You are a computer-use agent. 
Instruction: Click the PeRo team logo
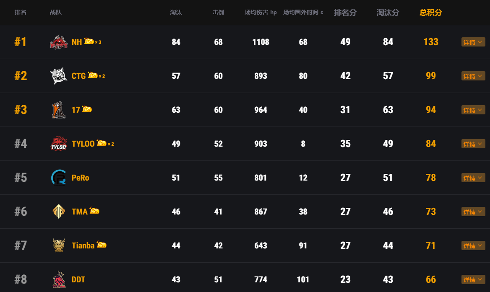pyautogui.click(x=58, y=178)
